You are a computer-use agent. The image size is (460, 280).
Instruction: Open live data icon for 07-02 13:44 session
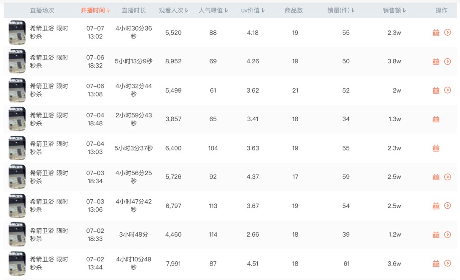tap(436, 263)
